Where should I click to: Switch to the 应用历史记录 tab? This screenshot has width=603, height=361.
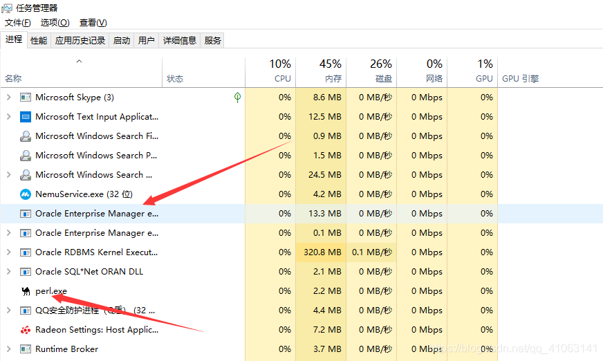(80, 40)
